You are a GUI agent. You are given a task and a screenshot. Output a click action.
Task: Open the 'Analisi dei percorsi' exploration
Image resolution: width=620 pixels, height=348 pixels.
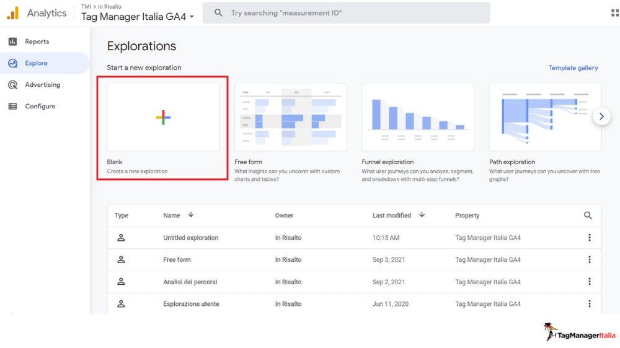pos(190,282)
